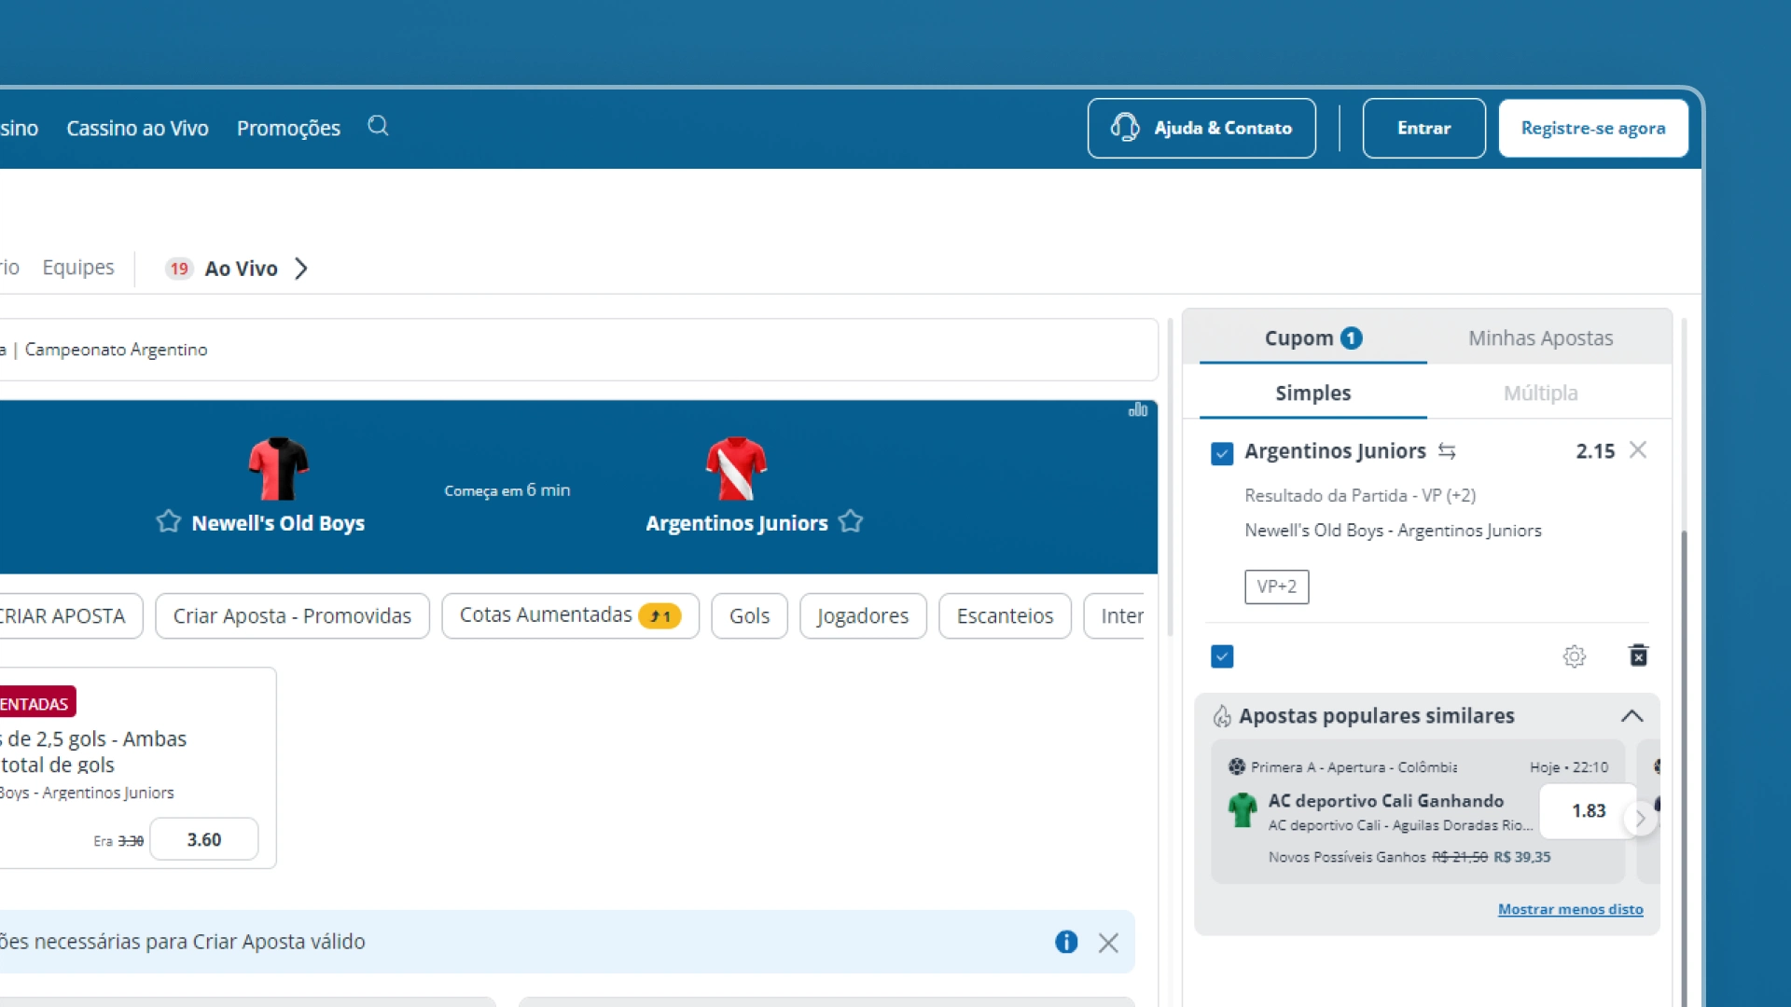Click Ajuda & Contato button
The image size is (1791, 1007).
[x=1201, y=128]
